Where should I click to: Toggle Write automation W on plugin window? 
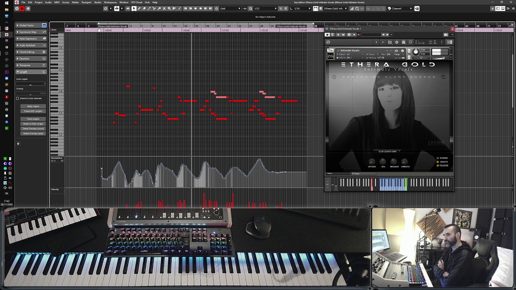343,35
